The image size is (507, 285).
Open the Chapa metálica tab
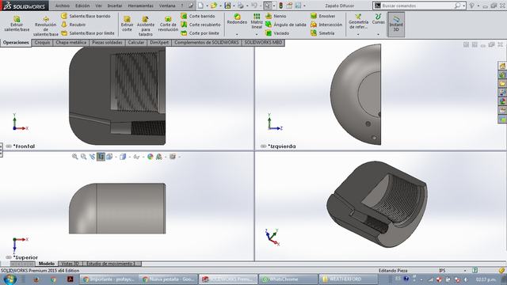click(x=71, y=43)
